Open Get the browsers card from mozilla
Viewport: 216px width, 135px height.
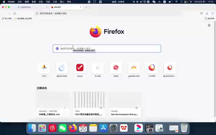pos(125,104)
